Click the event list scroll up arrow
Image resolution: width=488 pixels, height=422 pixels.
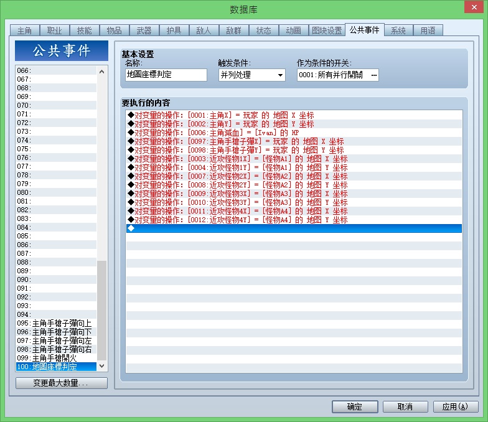[x=102, y=72]
